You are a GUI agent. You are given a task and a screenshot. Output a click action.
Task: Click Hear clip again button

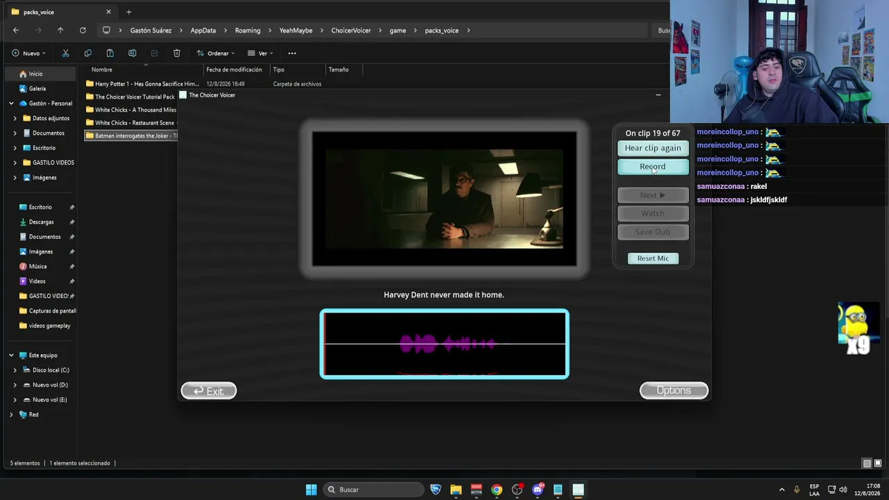[x=653, y=148]
